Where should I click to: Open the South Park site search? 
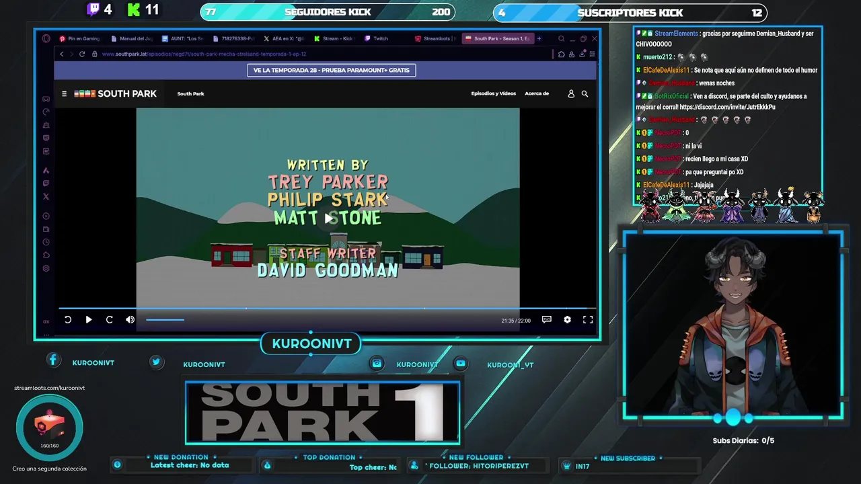pos(585,94)
